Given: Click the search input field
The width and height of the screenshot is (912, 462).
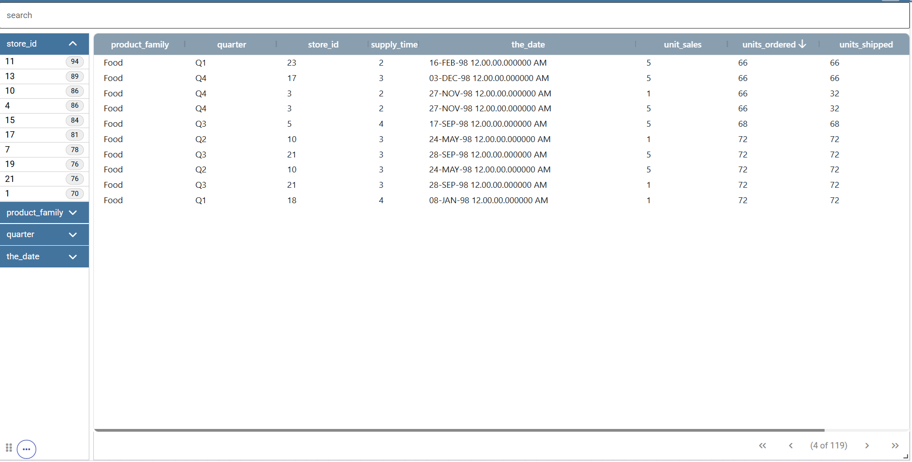Looking at the screenshot, I should pyautogui.click(x=455, y=15).
